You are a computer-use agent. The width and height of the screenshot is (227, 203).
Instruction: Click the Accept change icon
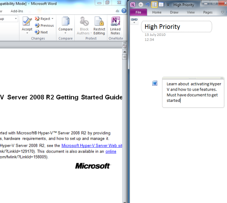27,21
